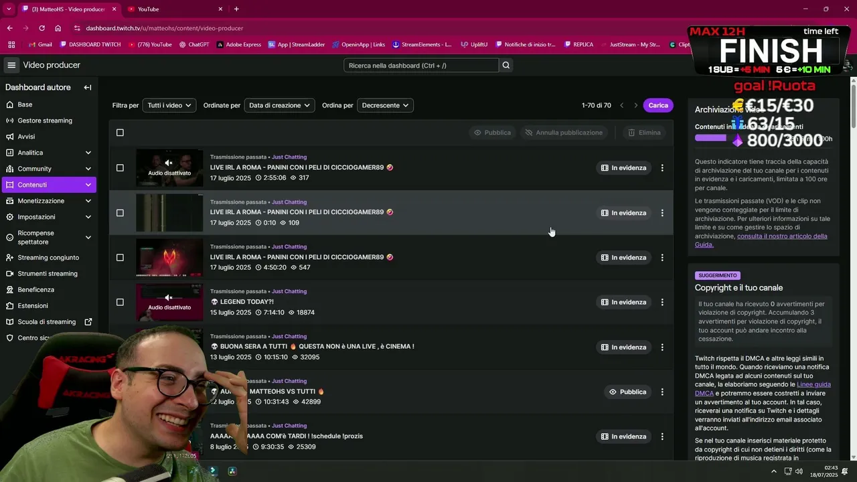The image size is (857, 482).
Task: Open ChatGPT bookmark
Action: click(x=193, y=45)
